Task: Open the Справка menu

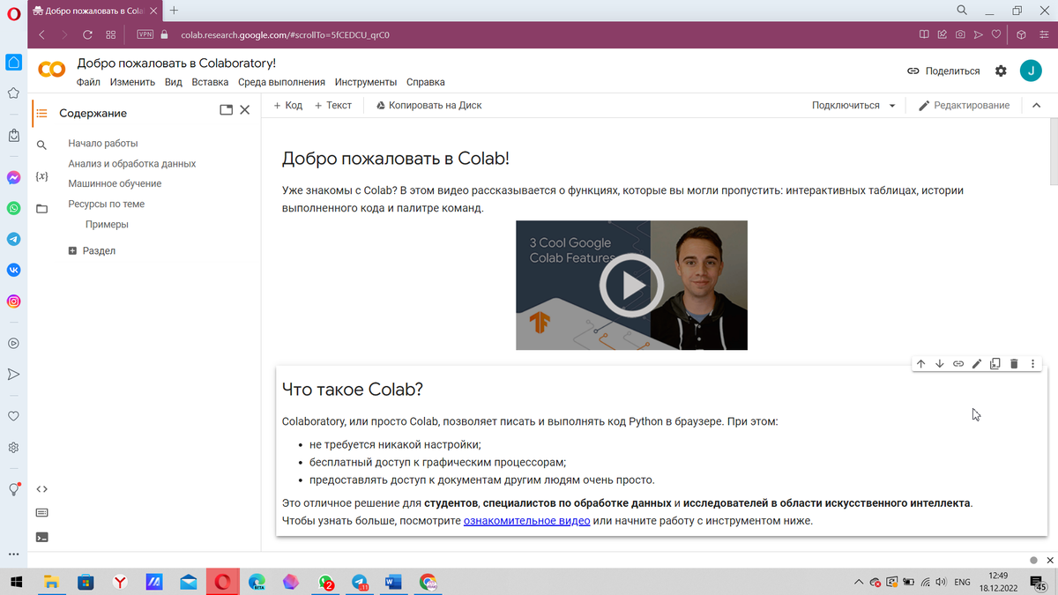Action: coord(426,82)
